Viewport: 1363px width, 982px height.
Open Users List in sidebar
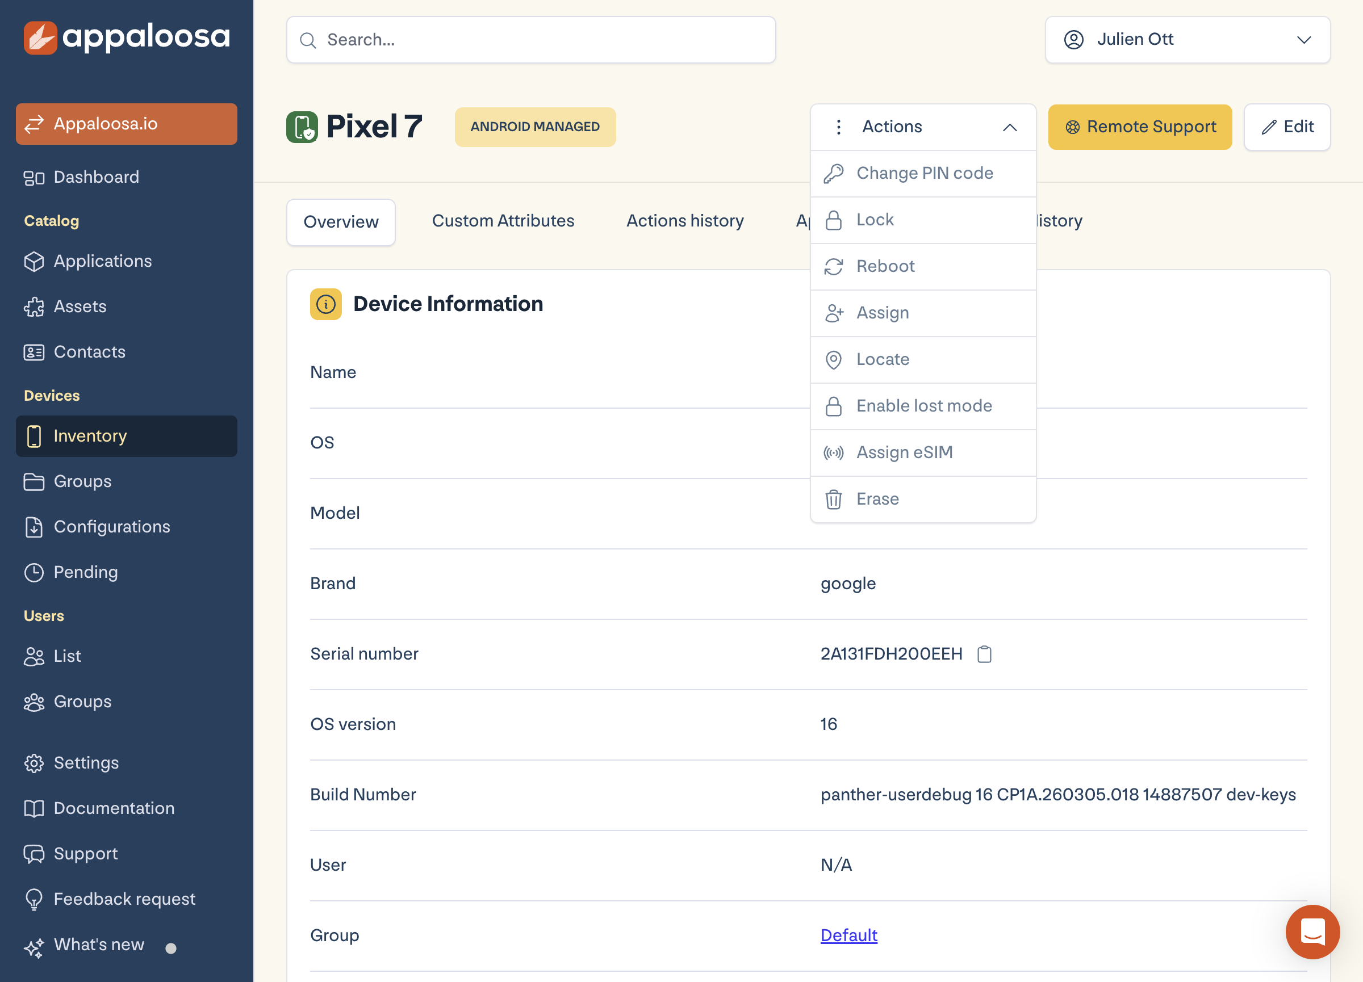126,657
